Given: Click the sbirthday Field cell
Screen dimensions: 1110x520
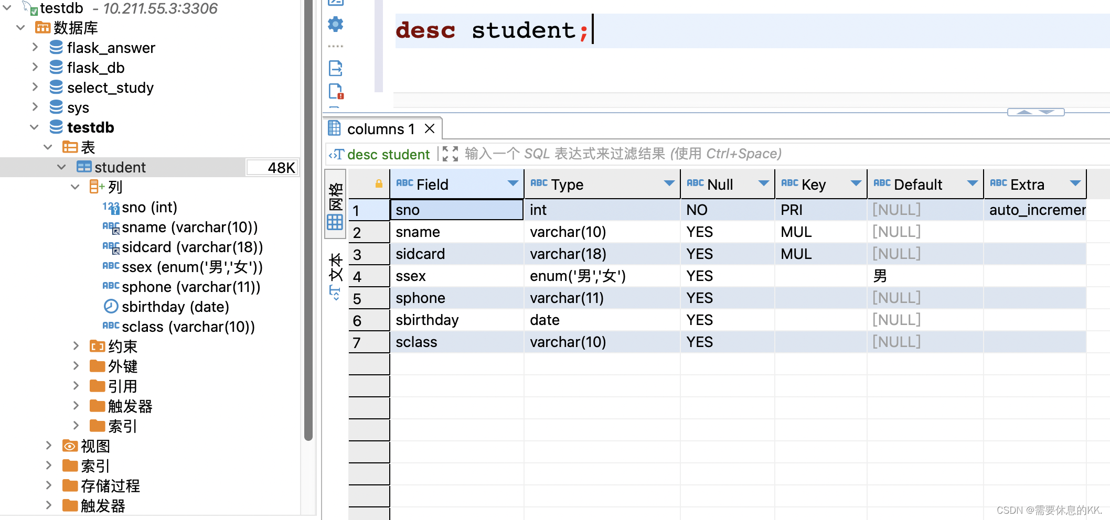Looking at the screenshot, I should [x=456, y=320].
